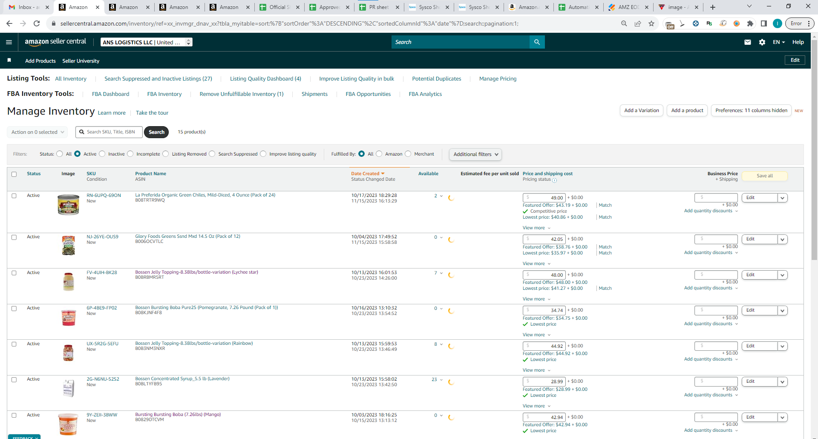Viewport: 818px width, 439px height.
Task: Open the EN language dropdown
Action: (779, 42)
